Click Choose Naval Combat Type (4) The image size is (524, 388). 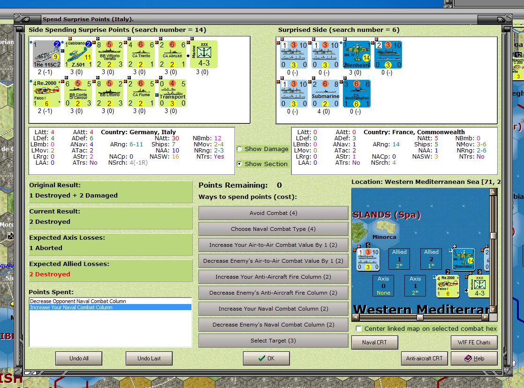pos(273,229)
